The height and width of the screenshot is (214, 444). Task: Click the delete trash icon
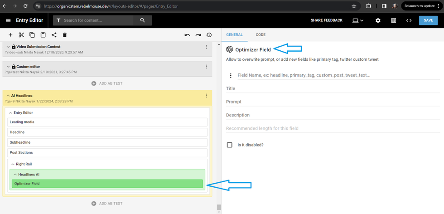(64, 35)
